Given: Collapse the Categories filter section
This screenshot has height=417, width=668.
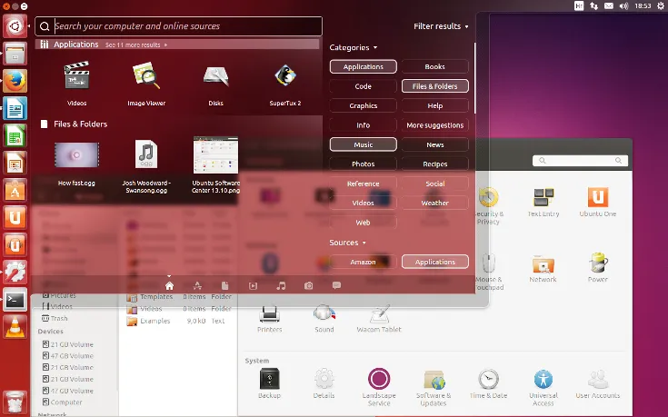Looking at the screenshot, I should (x=353, y=47).
